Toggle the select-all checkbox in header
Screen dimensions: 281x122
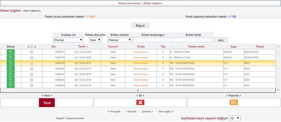click(32, 46)
